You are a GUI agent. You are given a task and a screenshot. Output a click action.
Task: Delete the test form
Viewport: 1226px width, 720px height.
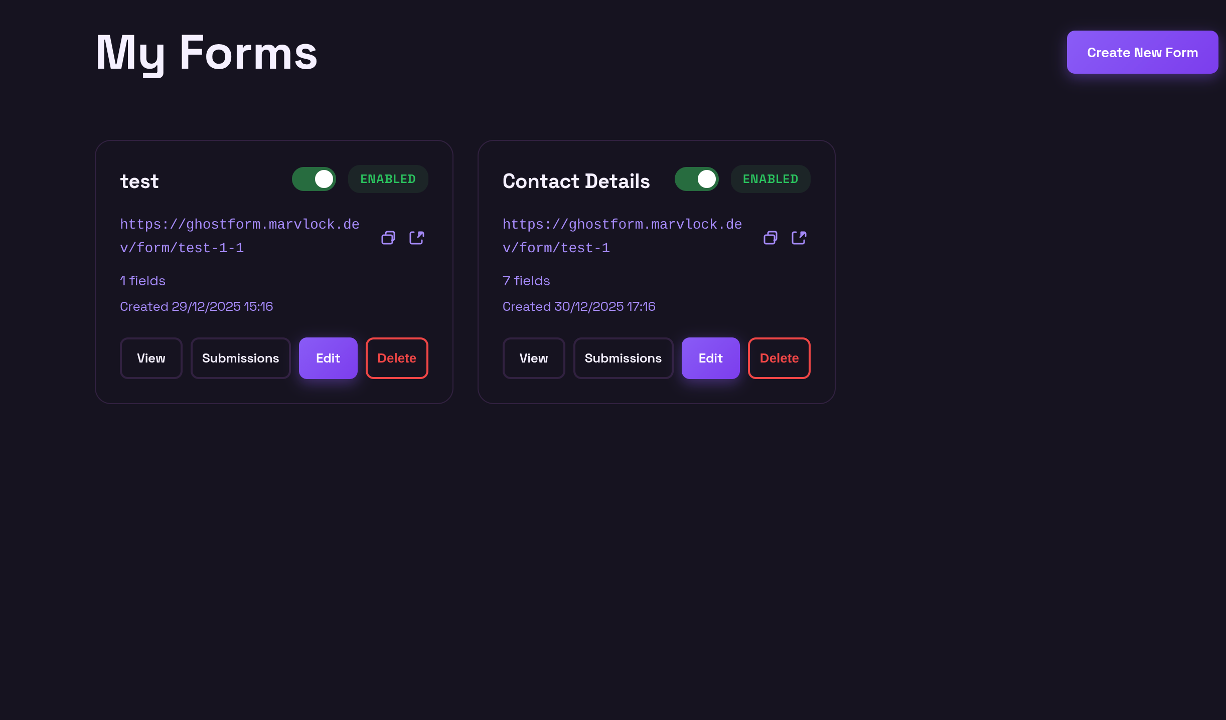coord(396,358)
